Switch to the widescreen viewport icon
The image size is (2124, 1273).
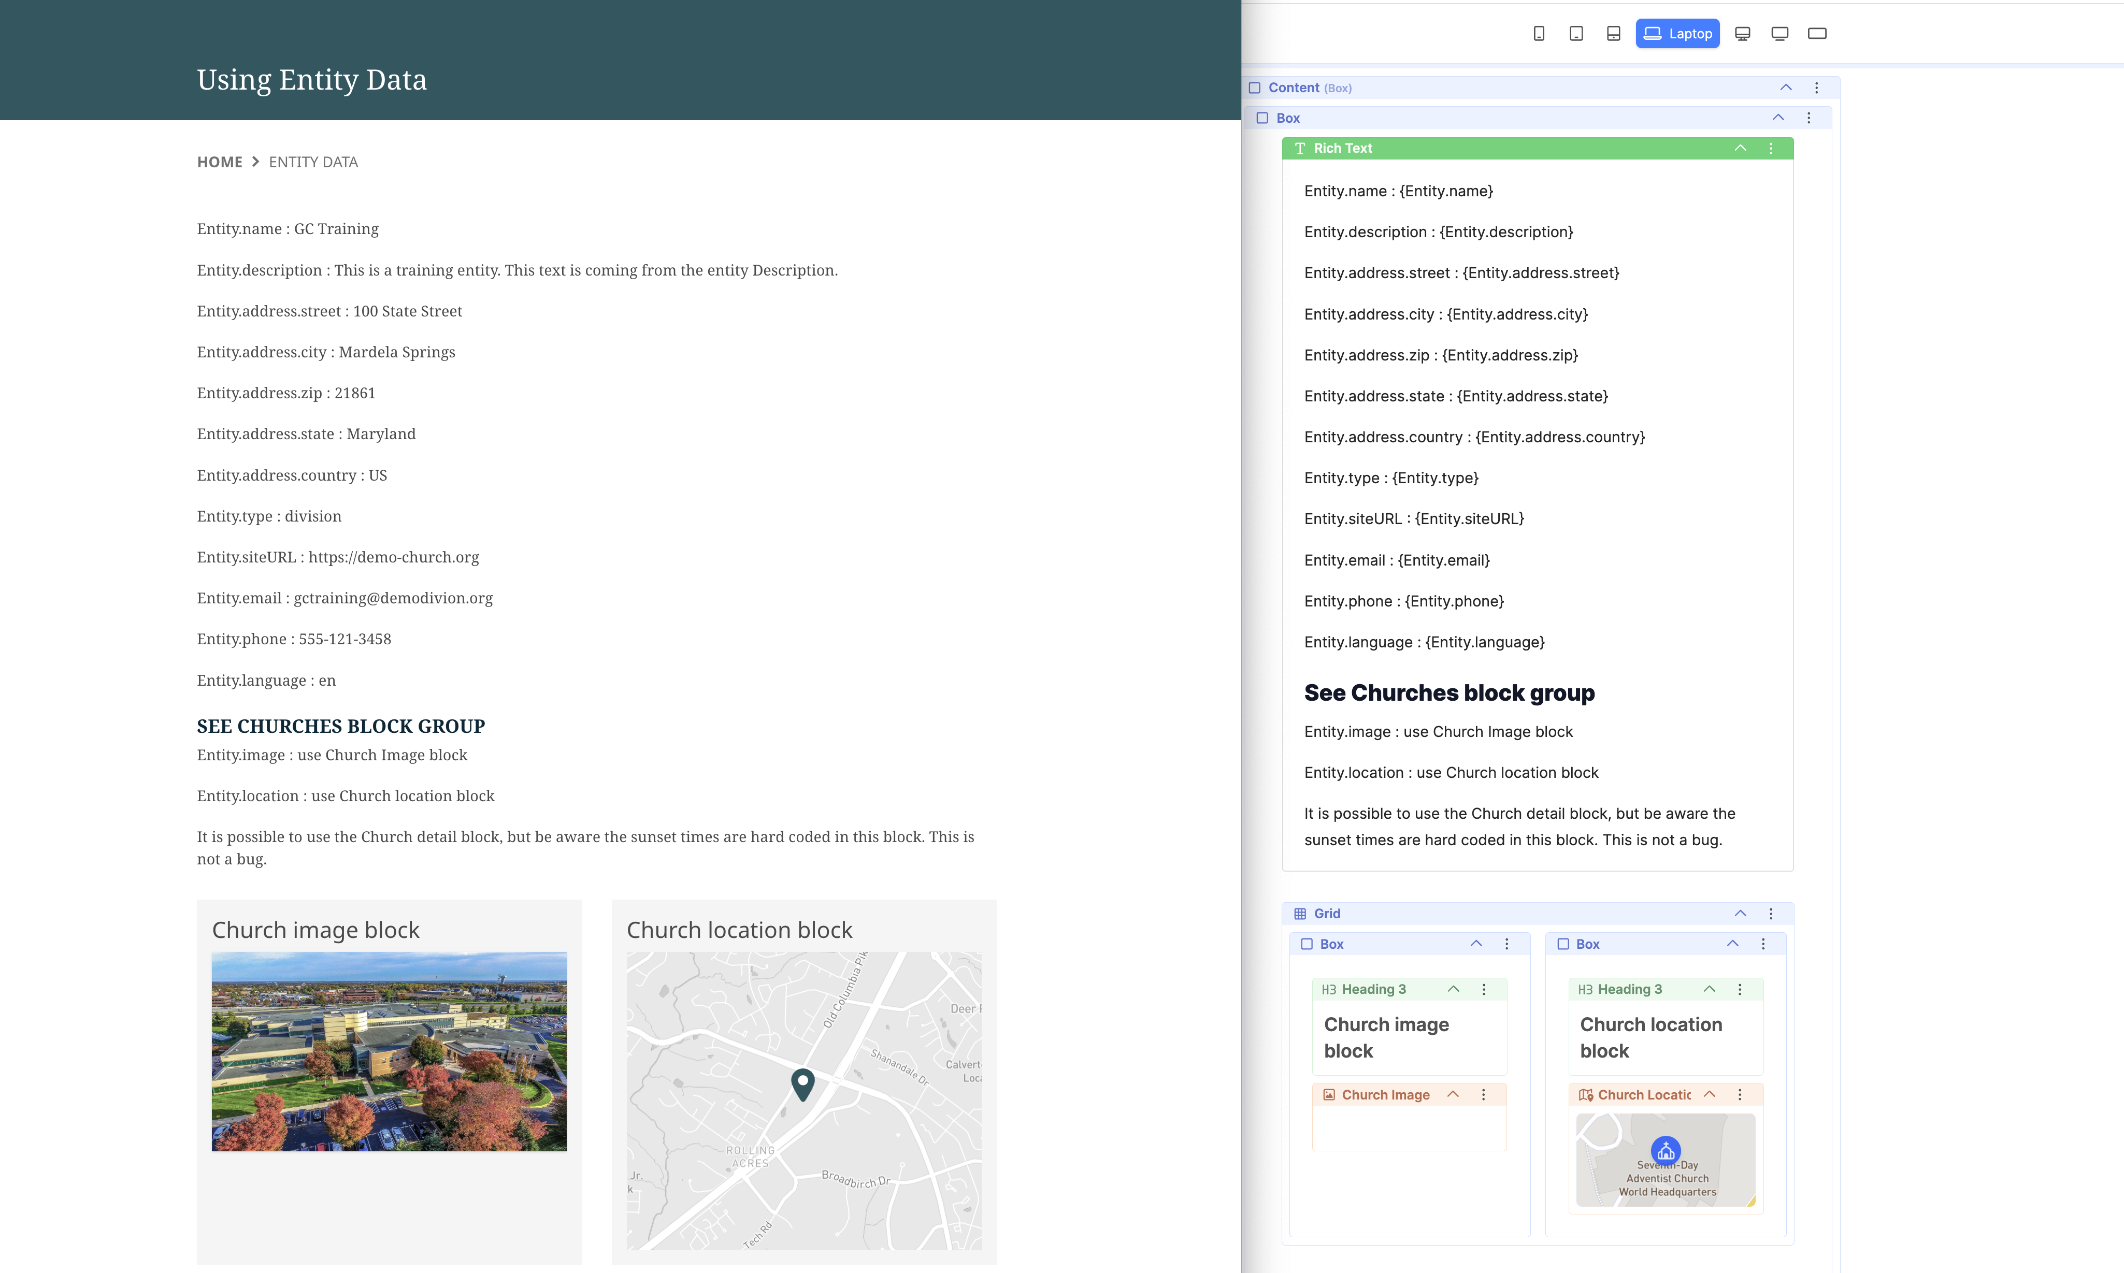click(1817, 34)
